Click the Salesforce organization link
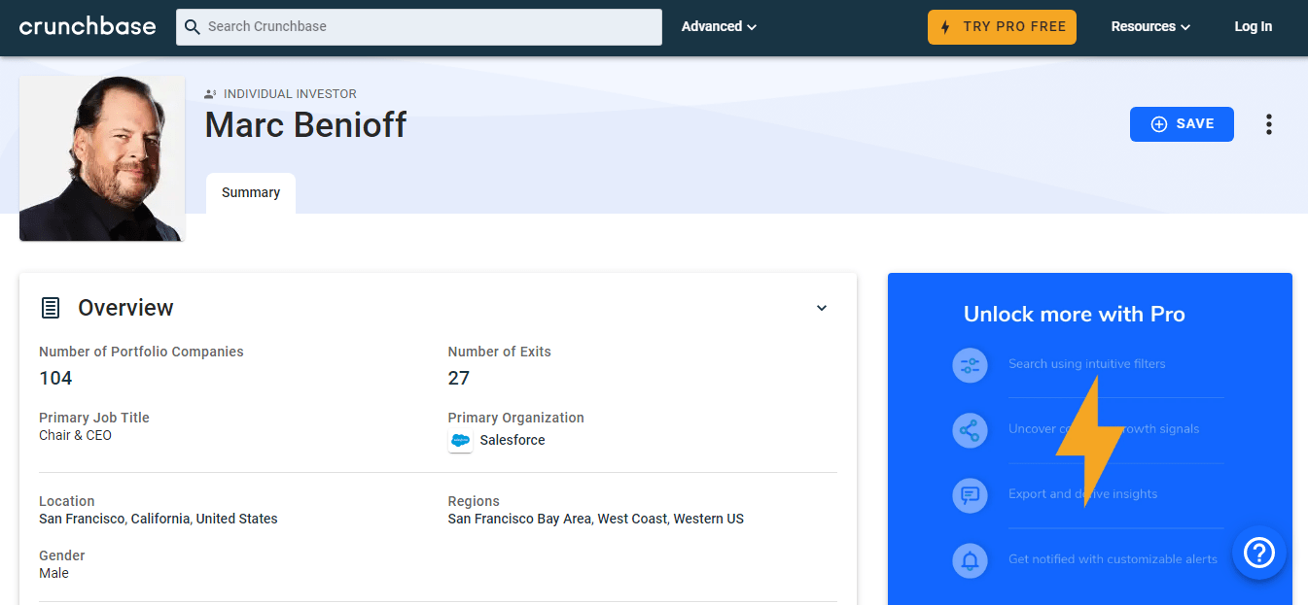This screenshot has width=1308, height=605. coord(512,440)
